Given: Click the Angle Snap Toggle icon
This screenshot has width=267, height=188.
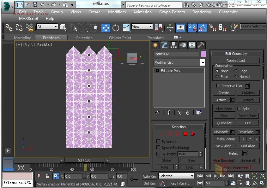Looking at the screenshot, I should [x=202, y=28].
